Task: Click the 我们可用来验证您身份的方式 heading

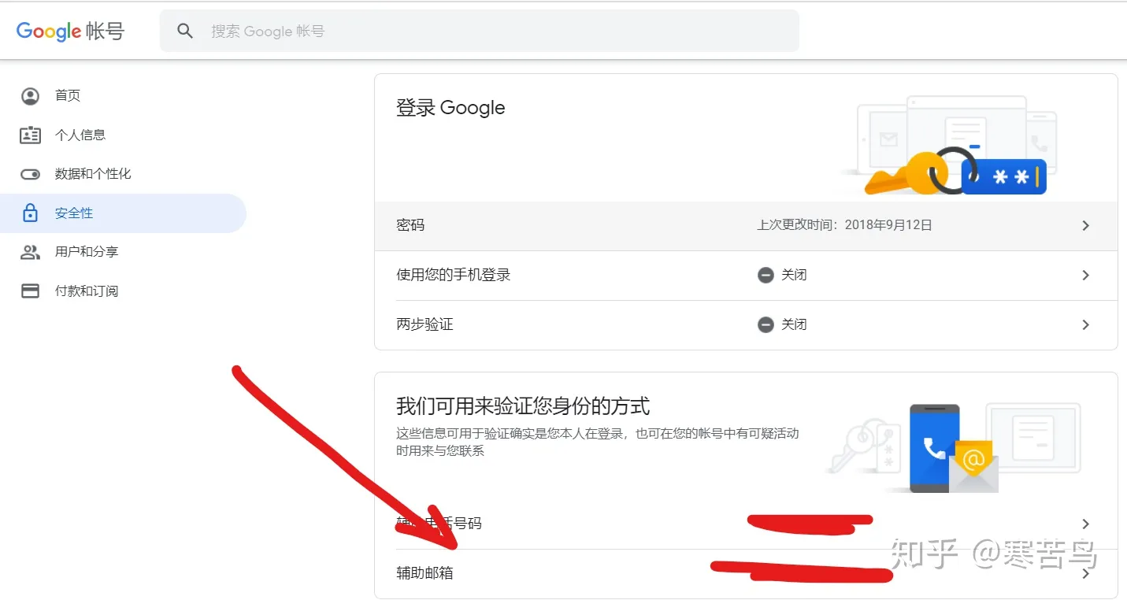Action: 523,407
